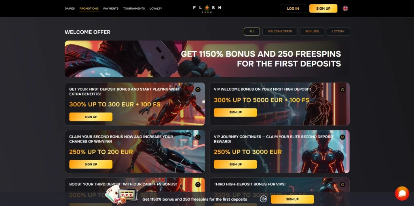Show info for third deposit cash + FS bonus
This screenshot has height=206, width=414.
click(x=198, y=185)
